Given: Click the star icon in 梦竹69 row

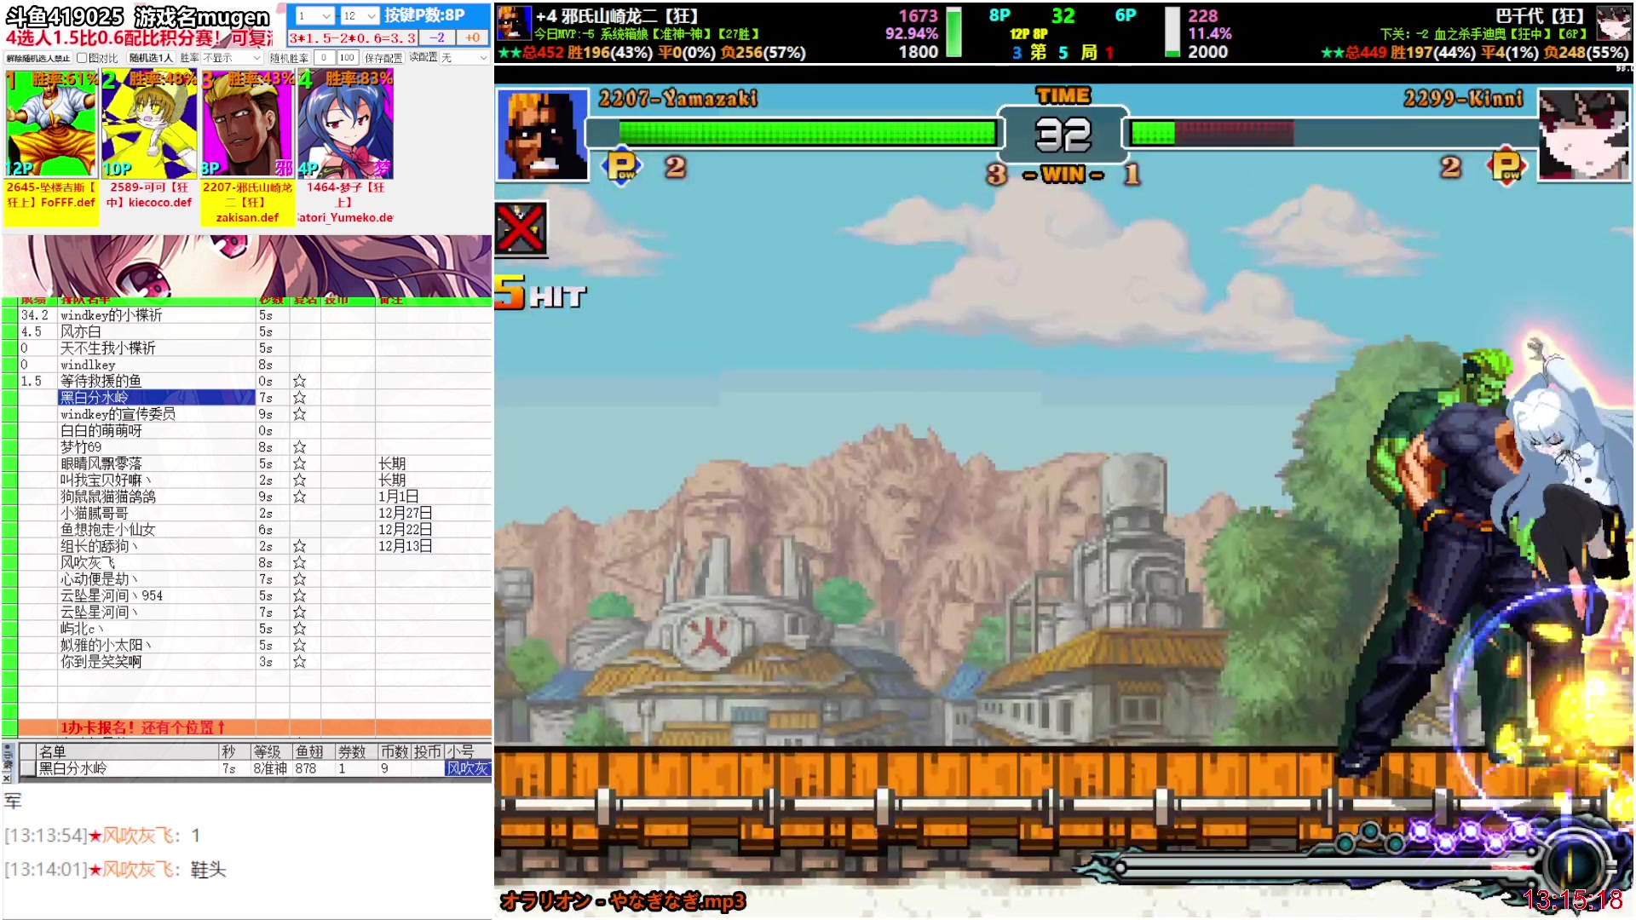Looking at the screenshot, I should [299, 447].
